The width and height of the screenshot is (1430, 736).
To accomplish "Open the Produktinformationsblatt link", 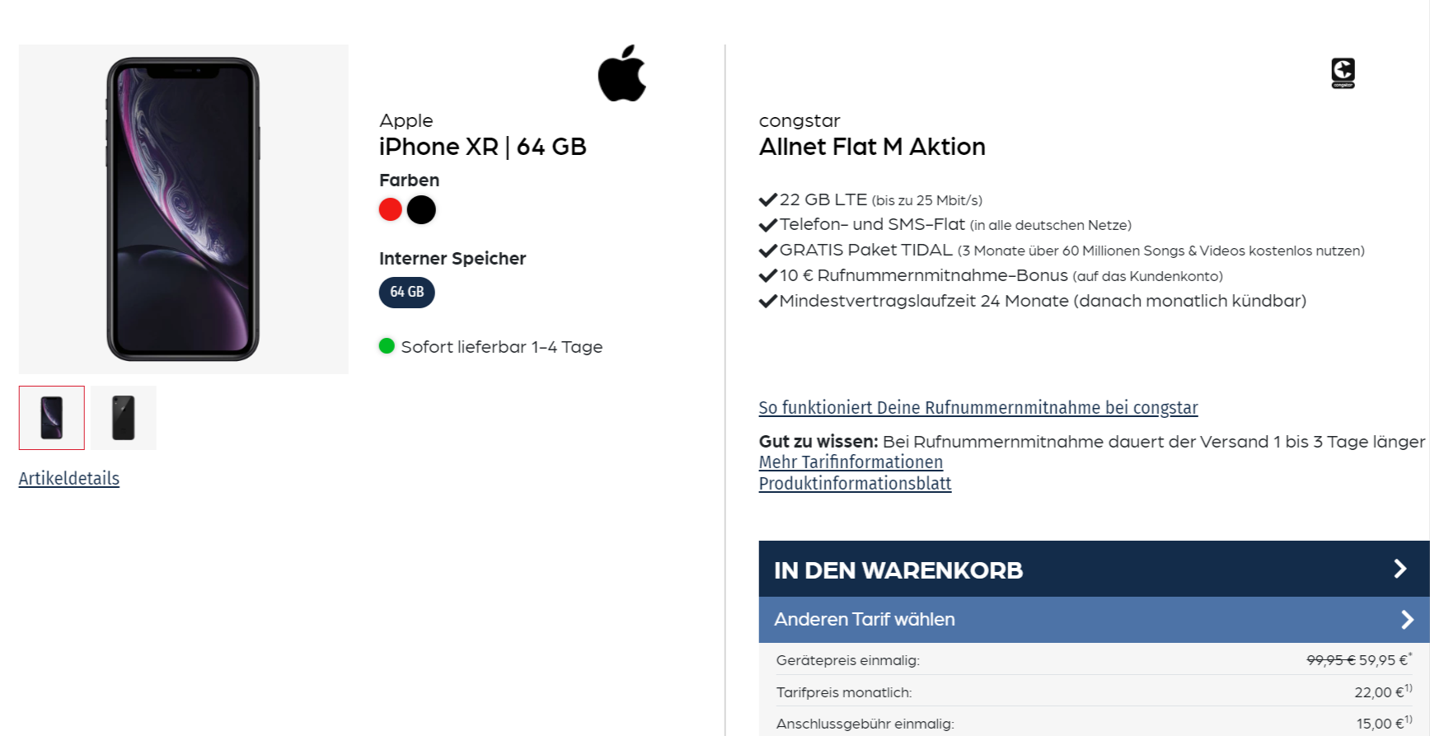I will click(855, 484).
